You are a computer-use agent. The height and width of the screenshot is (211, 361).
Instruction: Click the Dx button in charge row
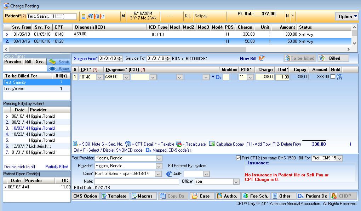pyautogui.click(x=218, y=77)
